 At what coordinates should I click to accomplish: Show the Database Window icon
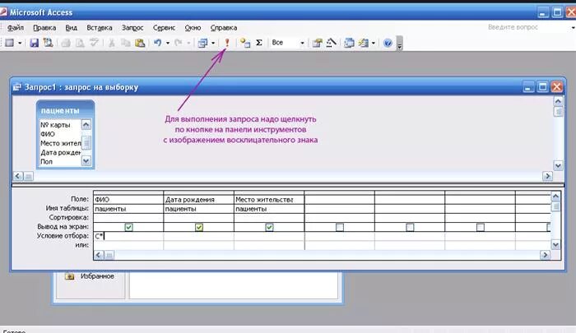[349, 43]
